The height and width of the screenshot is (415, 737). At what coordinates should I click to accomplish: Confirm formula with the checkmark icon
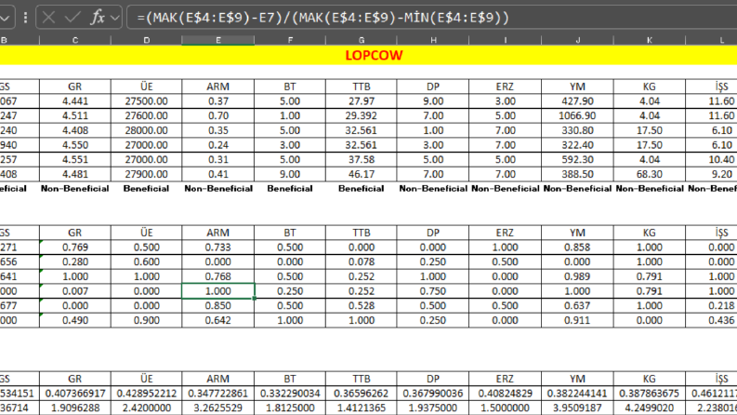point(72,18)
